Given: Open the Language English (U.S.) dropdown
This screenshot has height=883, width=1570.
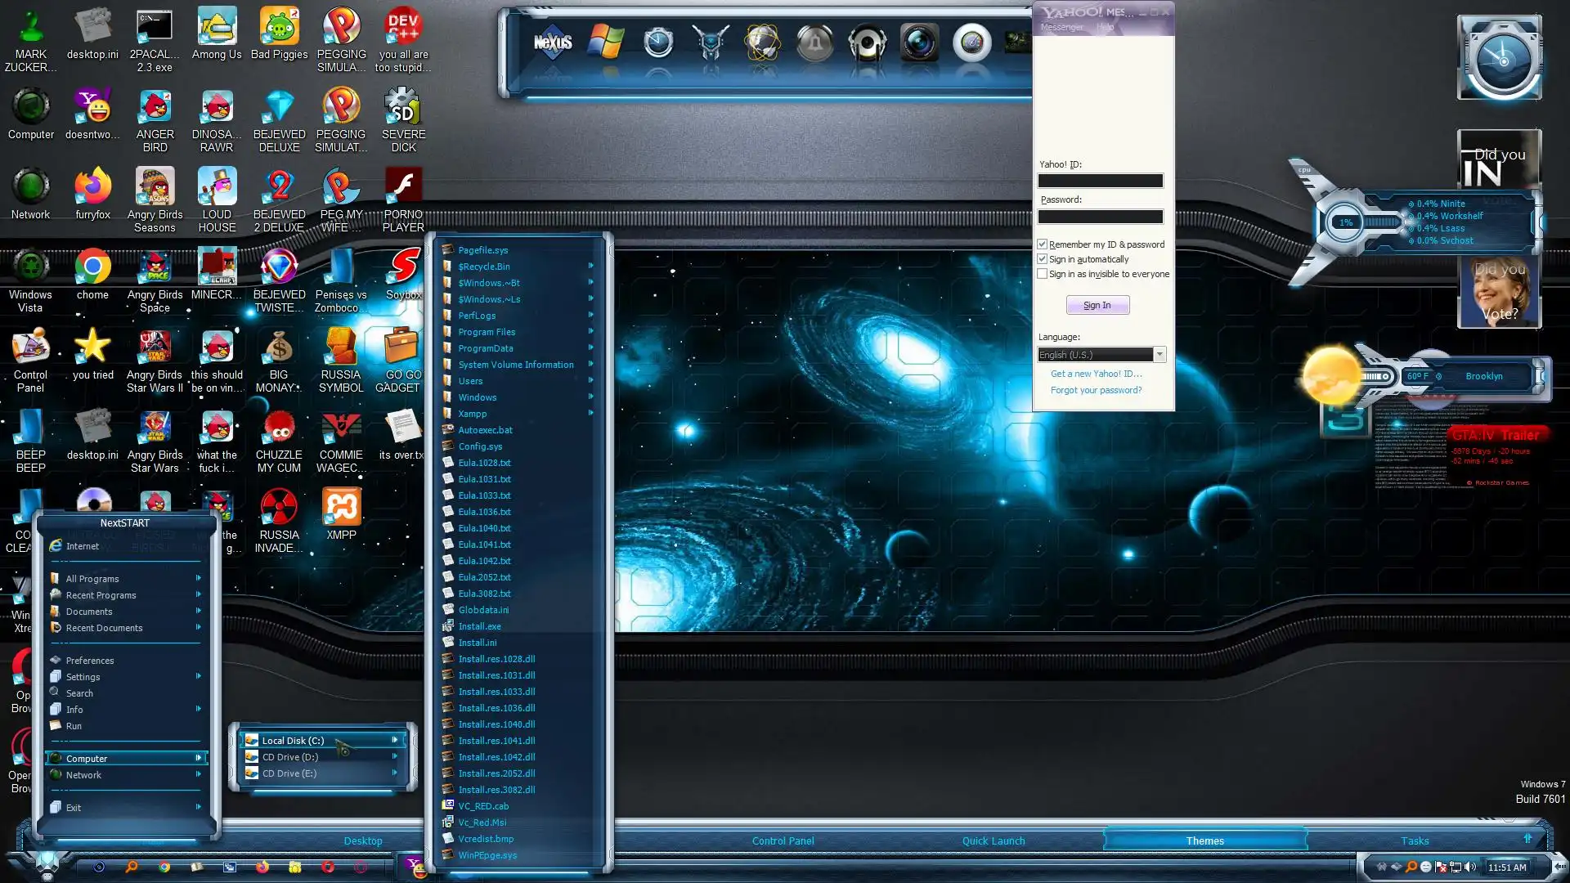Looking at the screenshot, I should [1159, 355].
